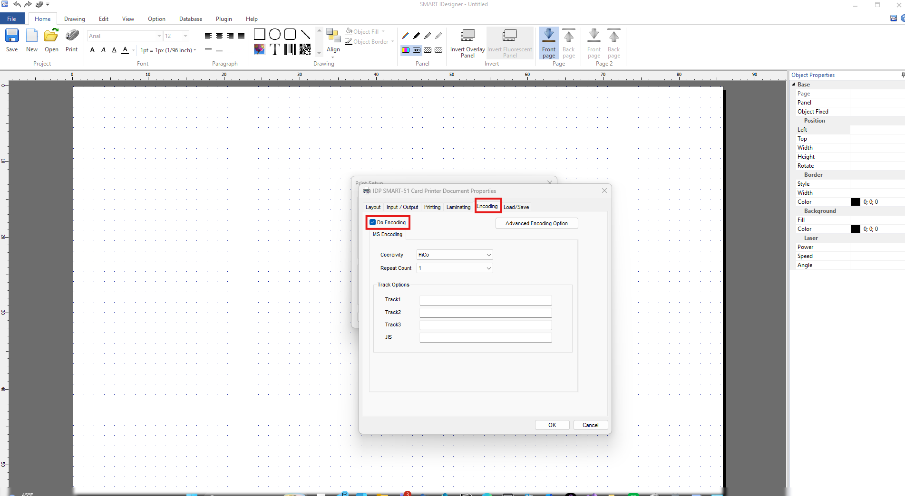Viewport: 905px width, 496px height.
Task: Select Back page in Page 2 group
Action: [614, 43]
